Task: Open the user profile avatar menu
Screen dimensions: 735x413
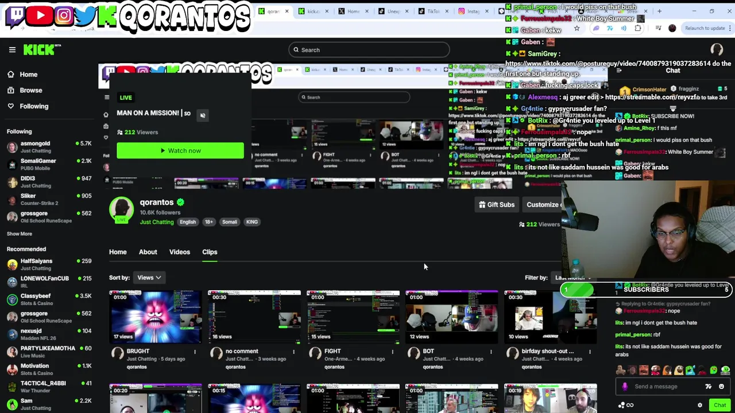Action: pos(717,50)
